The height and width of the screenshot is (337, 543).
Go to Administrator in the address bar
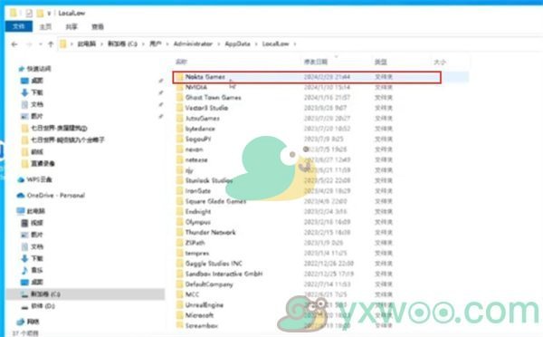click(193, 43)
